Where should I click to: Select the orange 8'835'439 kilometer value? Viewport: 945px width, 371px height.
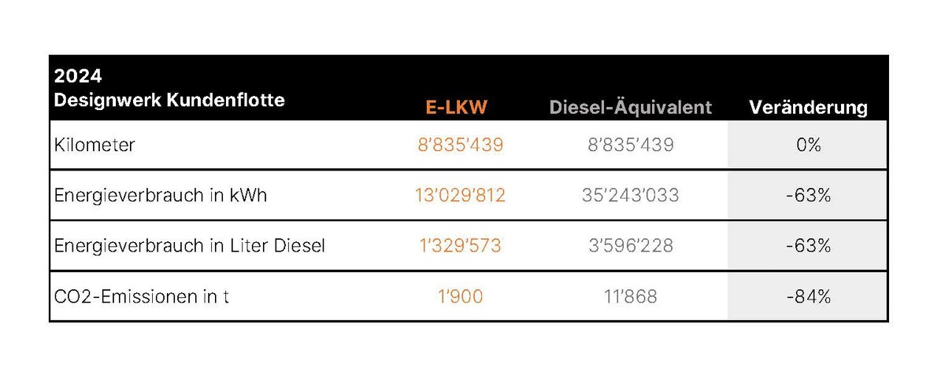tap(459, 145)
